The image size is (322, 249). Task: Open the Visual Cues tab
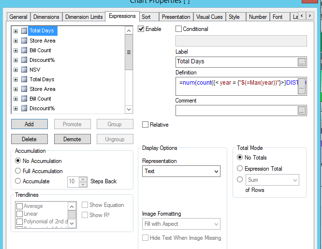pos(209,17)
